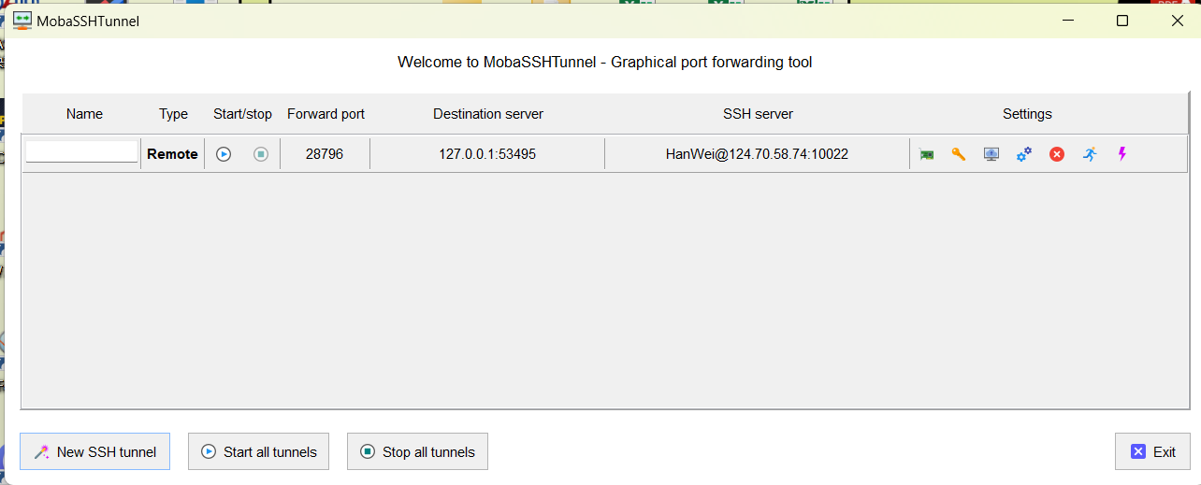1201x485 pixels.
Task: Stop the tunnel with the row's stop icon
Action: pos(261,154)
